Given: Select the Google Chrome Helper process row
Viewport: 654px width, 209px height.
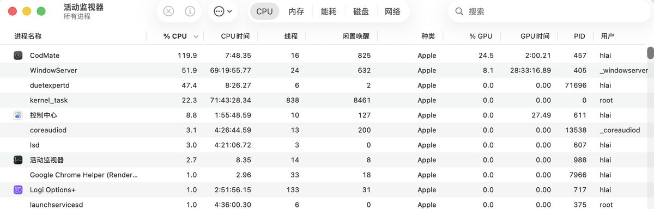Looking at the screenshot, I should pos(324,175).
